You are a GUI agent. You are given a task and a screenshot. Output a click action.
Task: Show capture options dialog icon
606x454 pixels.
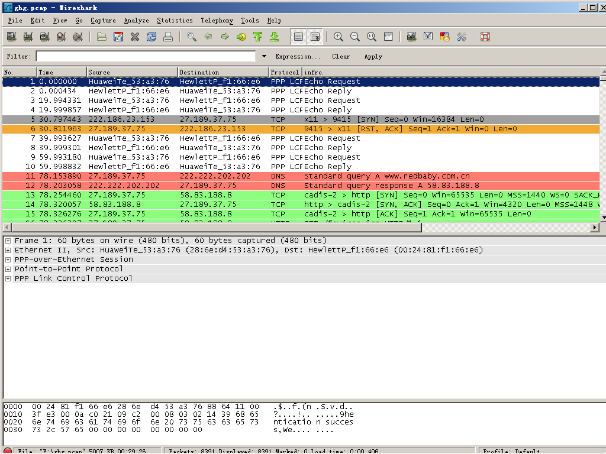(28, 37)
